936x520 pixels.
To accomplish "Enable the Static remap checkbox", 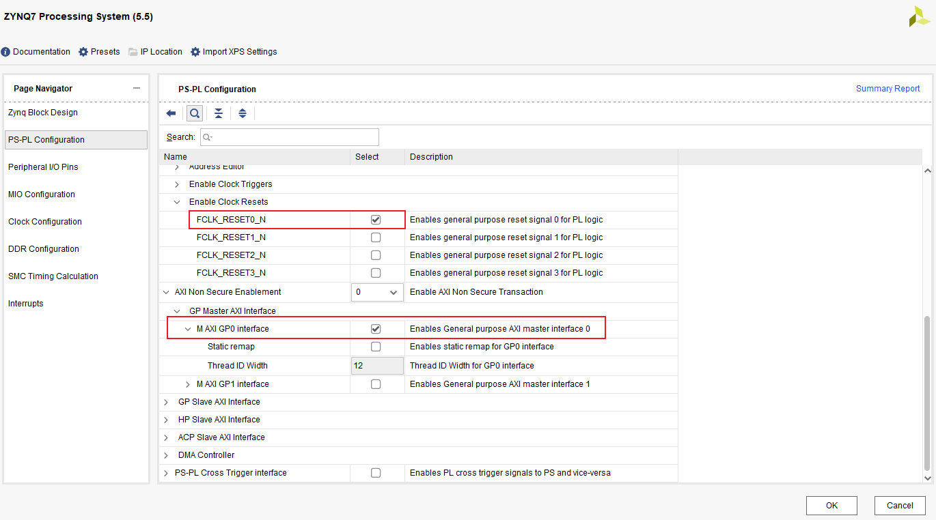I will click(376, 347).
